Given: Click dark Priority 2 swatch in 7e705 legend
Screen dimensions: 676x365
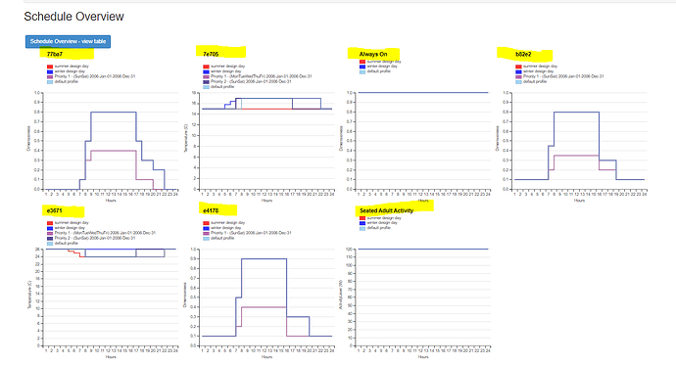Looking at the screenshot, I should coord(206,82).
